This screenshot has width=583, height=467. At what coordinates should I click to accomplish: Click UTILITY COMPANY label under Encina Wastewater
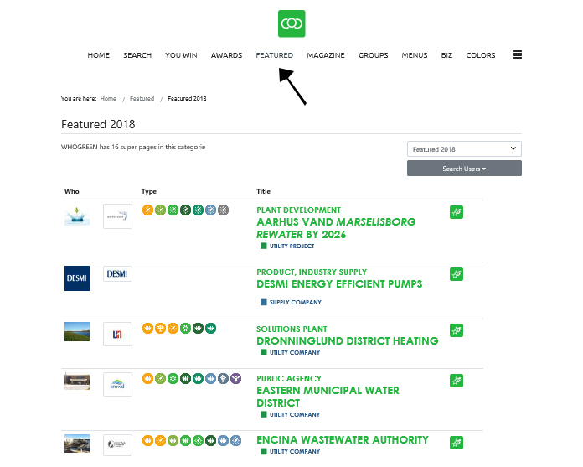295,451
